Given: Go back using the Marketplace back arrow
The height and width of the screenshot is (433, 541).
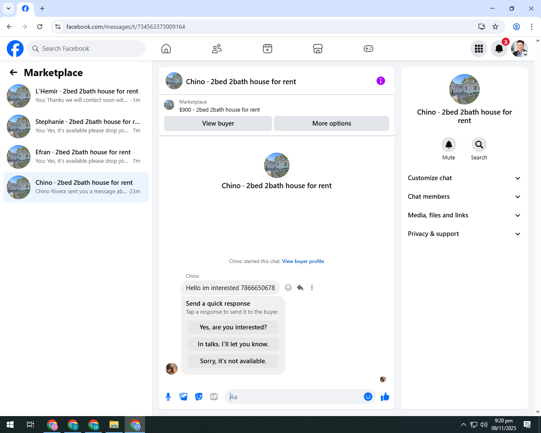Looking at the screenshot, I should pos(14,73).
